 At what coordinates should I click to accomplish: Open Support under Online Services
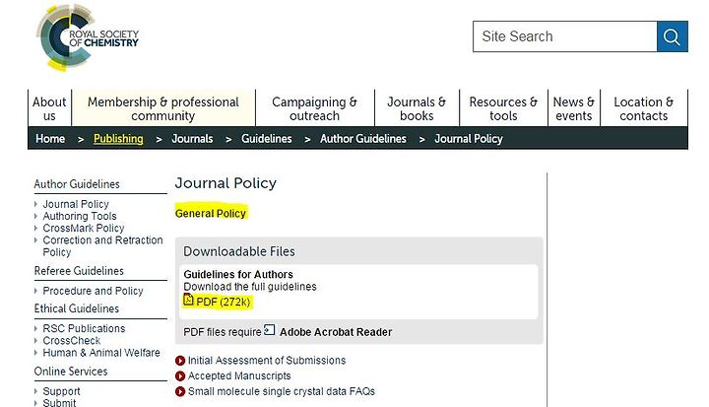pyautogui.click(x=61, y=391)
